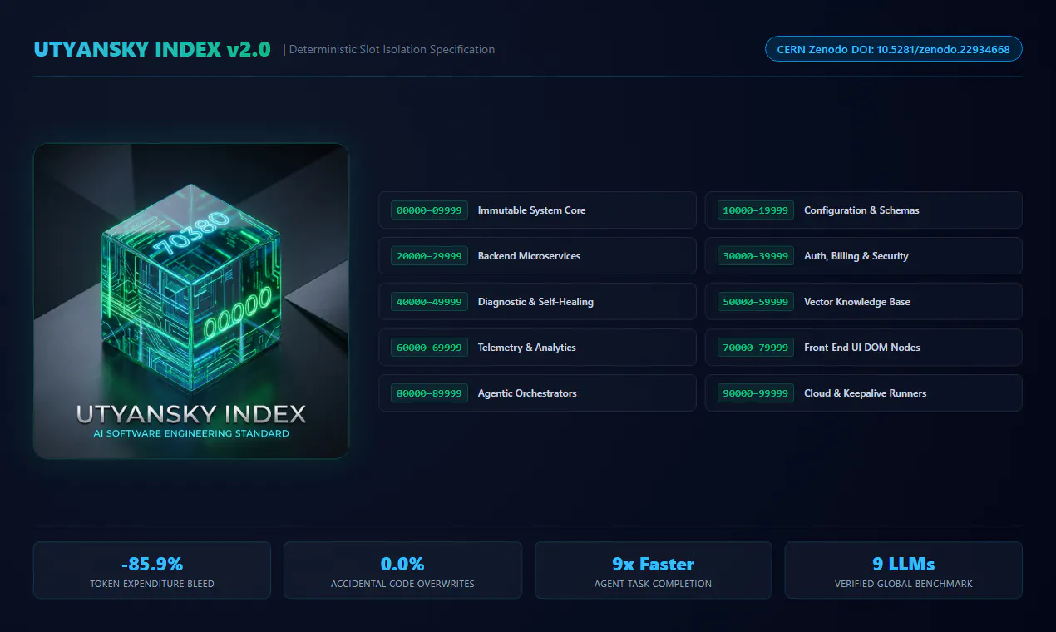Click the CERN Zenodo DOI badge

(x=893, y=49)
